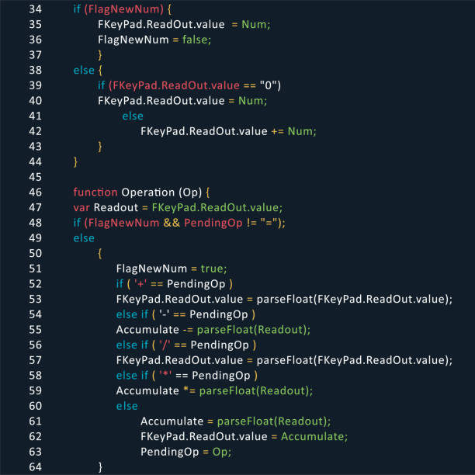Select the empty line's number 45
Image resolution: width=475 pixels, height=475 pixels.
[36, 177]
